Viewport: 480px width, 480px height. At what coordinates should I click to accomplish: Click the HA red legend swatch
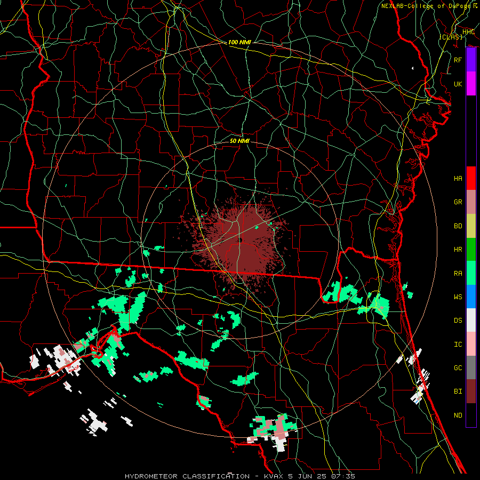click(471, 178)
